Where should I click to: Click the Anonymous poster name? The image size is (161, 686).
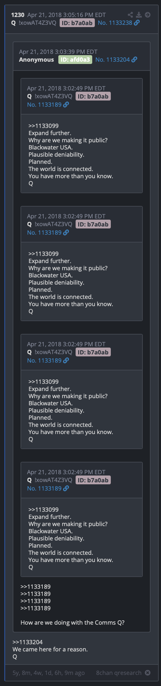pos(37,60)
